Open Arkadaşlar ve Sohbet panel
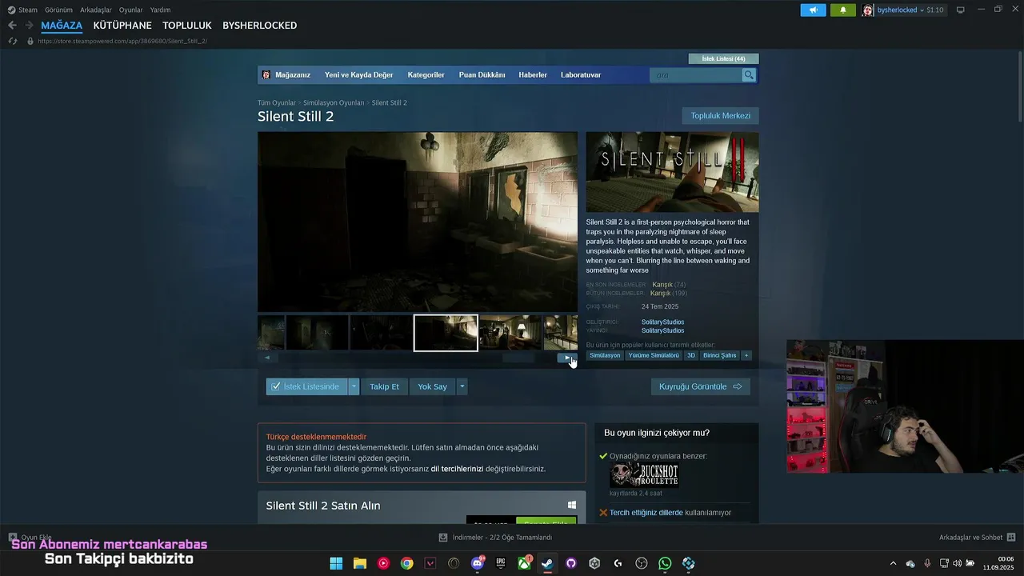Screen dimensions: 1024x576 click(x=977, y=538)
